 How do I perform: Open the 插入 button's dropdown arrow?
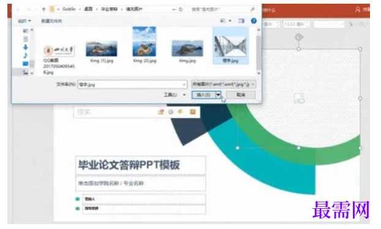pos(219,95)
